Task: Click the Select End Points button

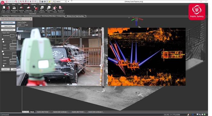Action: 8,30
